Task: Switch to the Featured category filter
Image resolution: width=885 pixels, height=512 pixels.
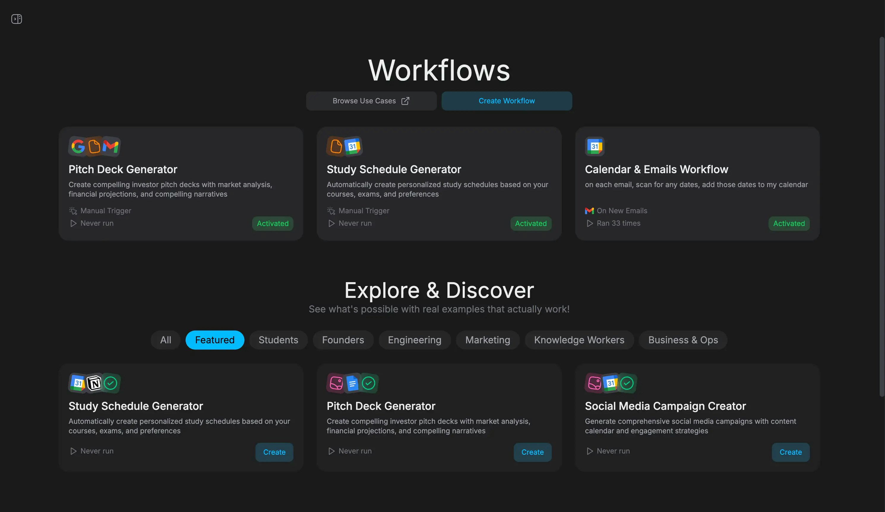Action: (215, 340)
